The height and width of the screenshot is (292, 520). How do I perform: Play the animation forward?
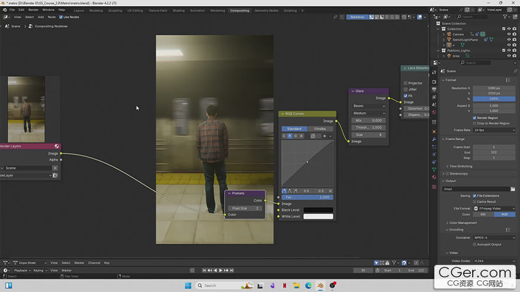point(220,271)
